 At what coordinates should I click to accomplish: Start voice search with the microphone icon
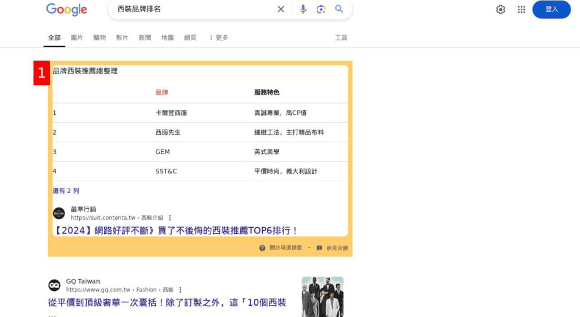point(303,9)
